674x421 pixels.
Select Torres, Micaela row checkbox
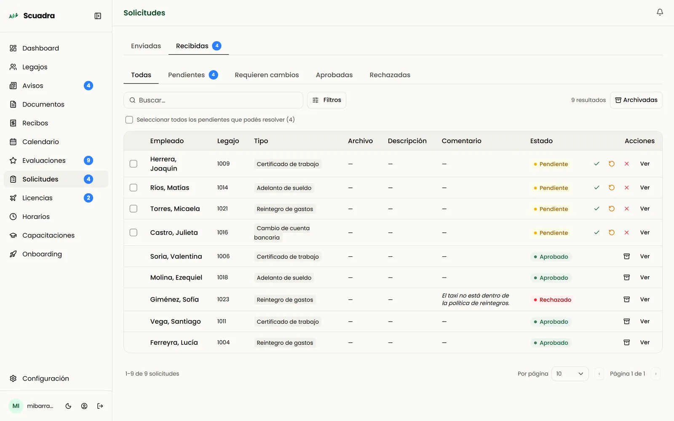pyautogui.click(x=134, y=209)
